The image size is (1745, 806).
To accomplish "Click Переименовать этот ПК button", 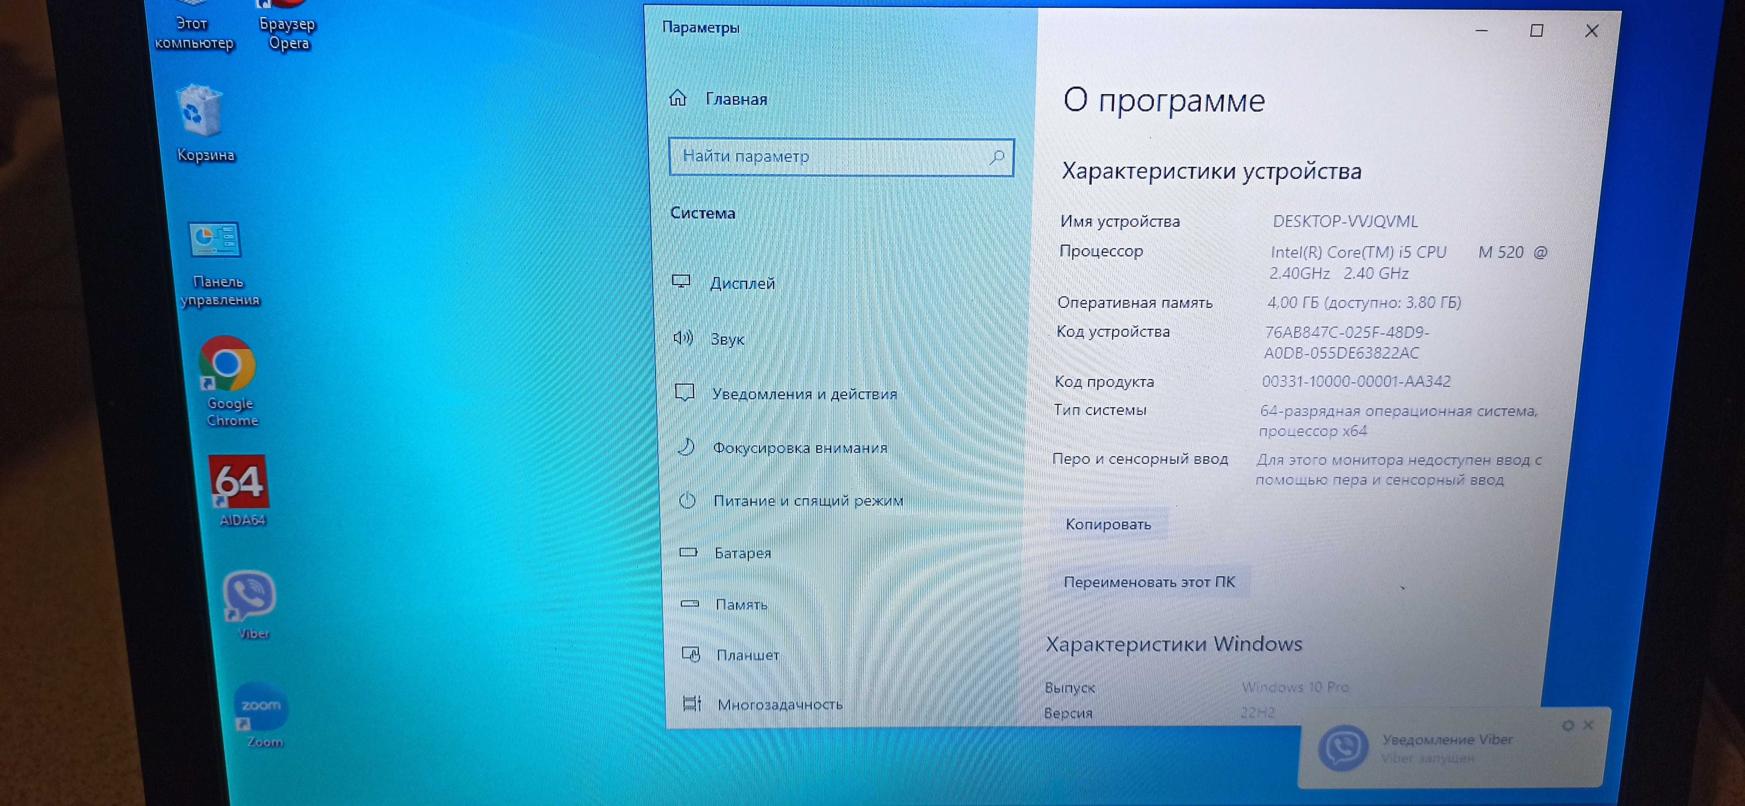I will click(x=1149, y=582).
